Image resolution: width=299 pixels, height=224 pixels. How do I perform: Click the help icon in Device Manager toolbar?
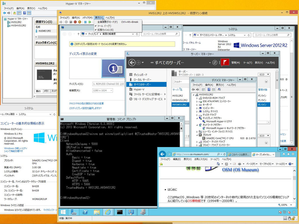(x=209, y=89)
